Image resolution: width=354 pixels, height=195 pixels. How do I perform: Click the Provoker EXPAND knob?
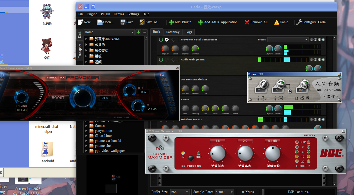pos(21,97)
